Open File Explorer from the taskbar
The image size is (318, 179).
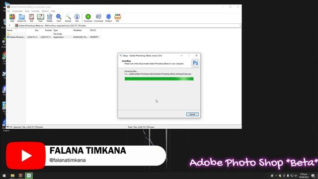pyautogui.click(x=12, y=176)
